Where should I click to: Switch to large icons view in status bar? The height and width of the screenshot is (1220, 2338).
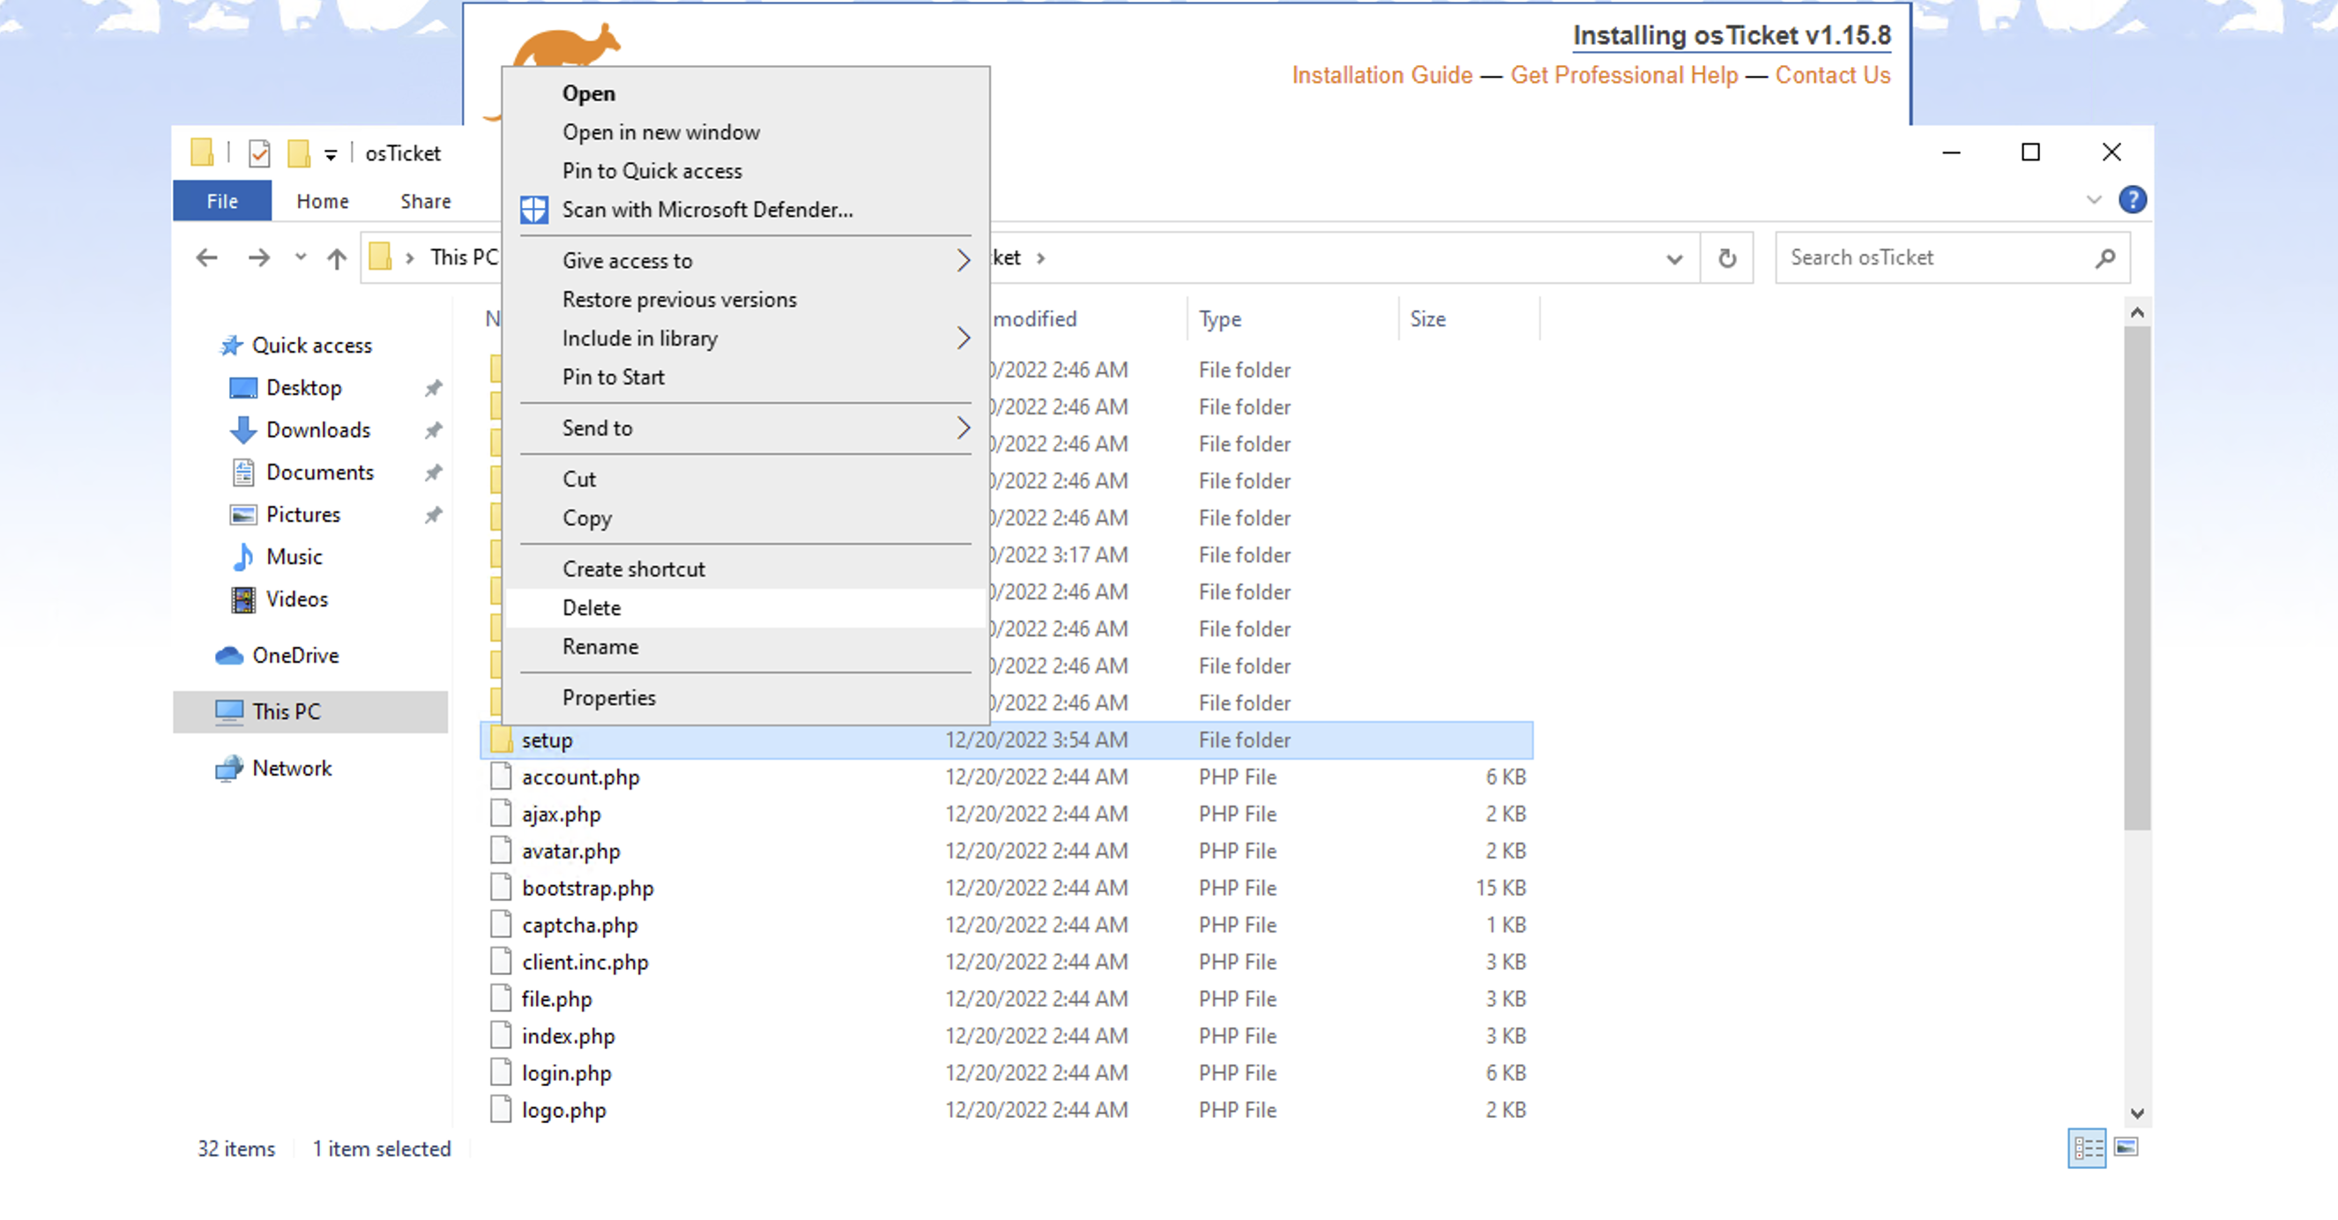coord(2126,1149)
